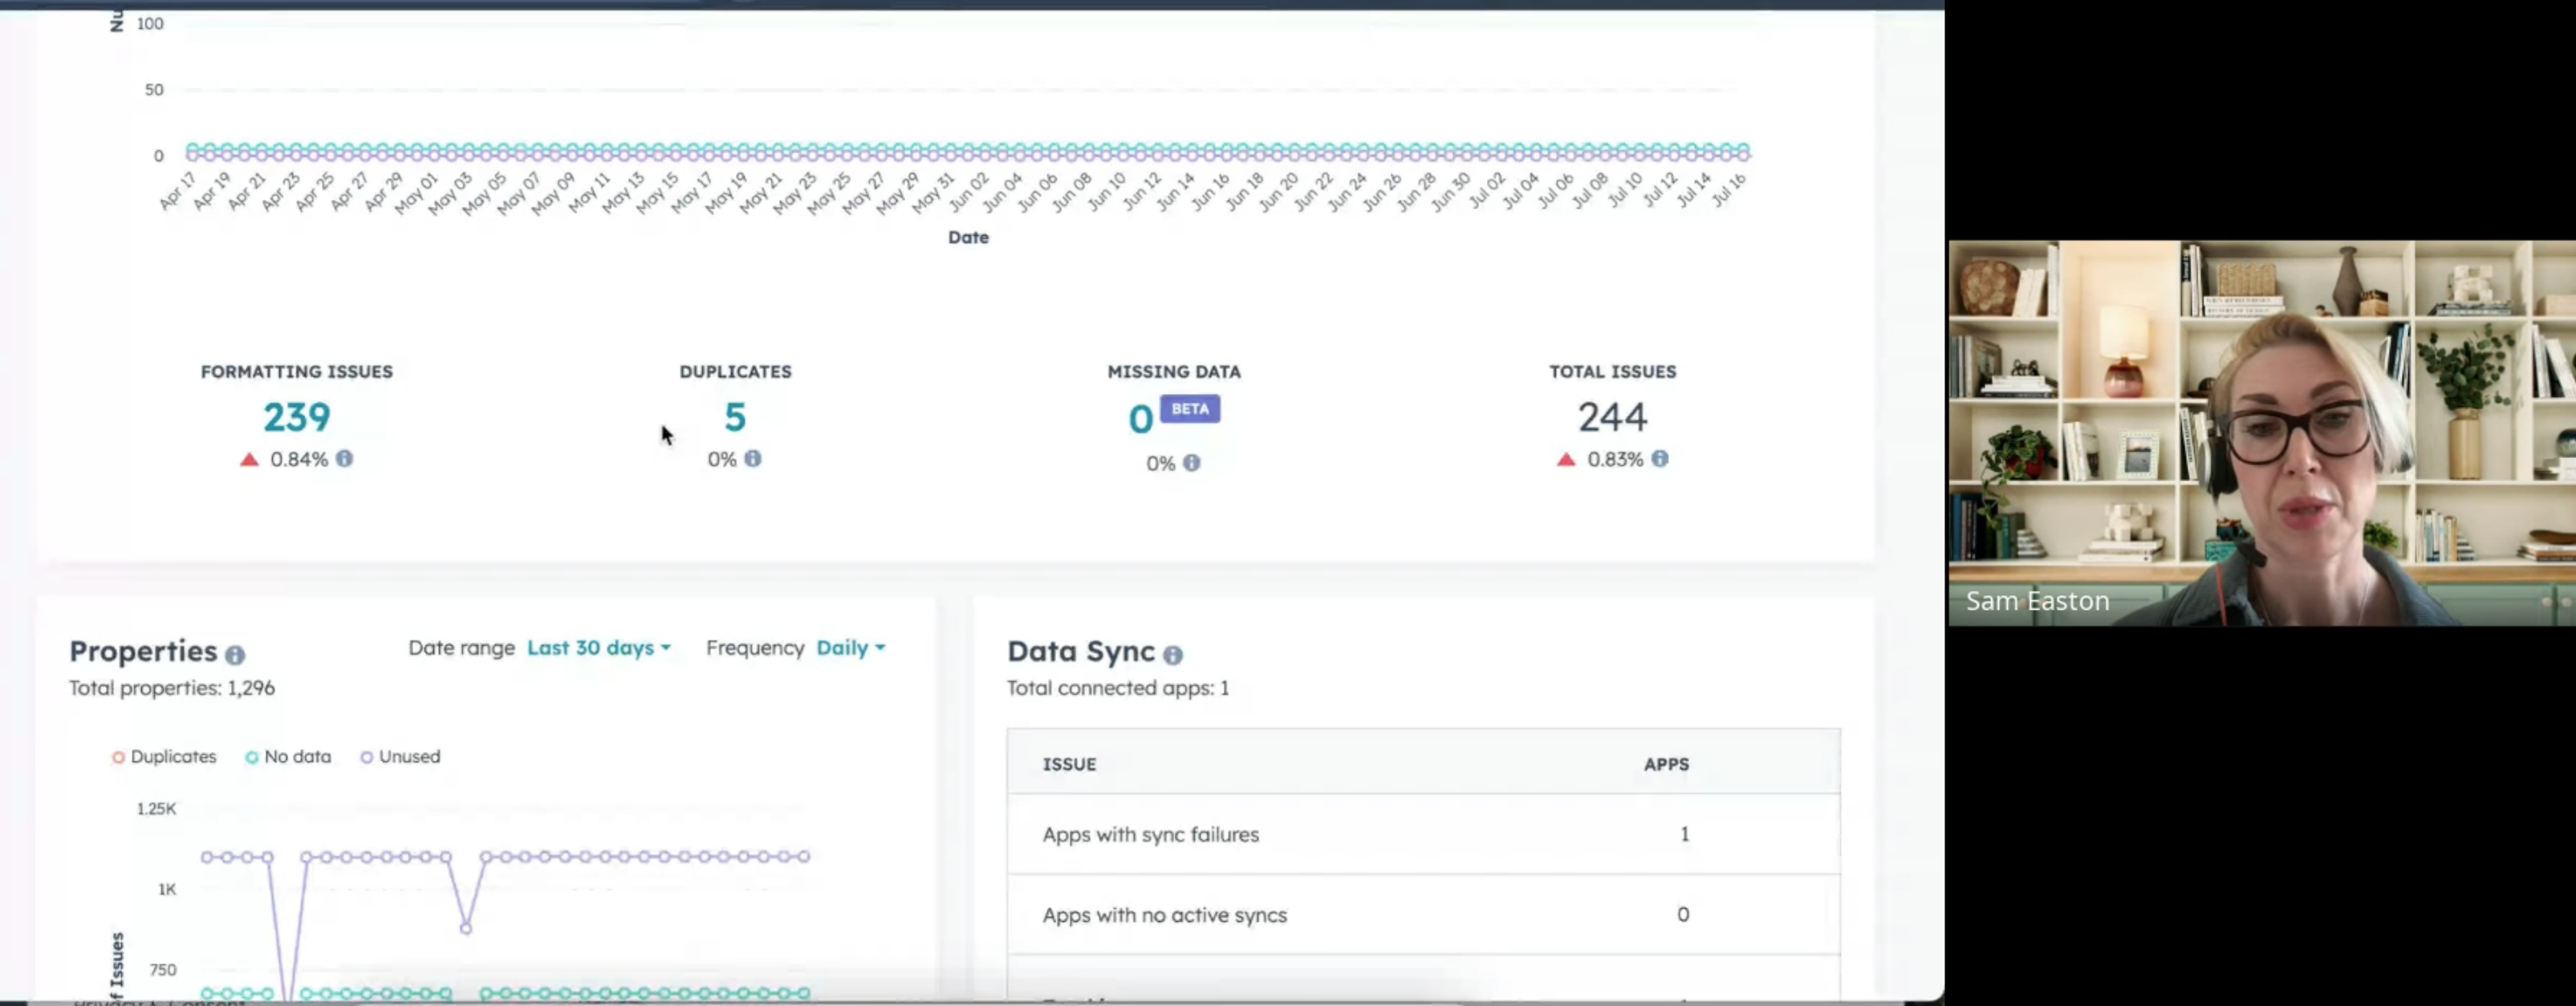
Task: Toggle the Unused legend series
Action: (x=400, y=757)
